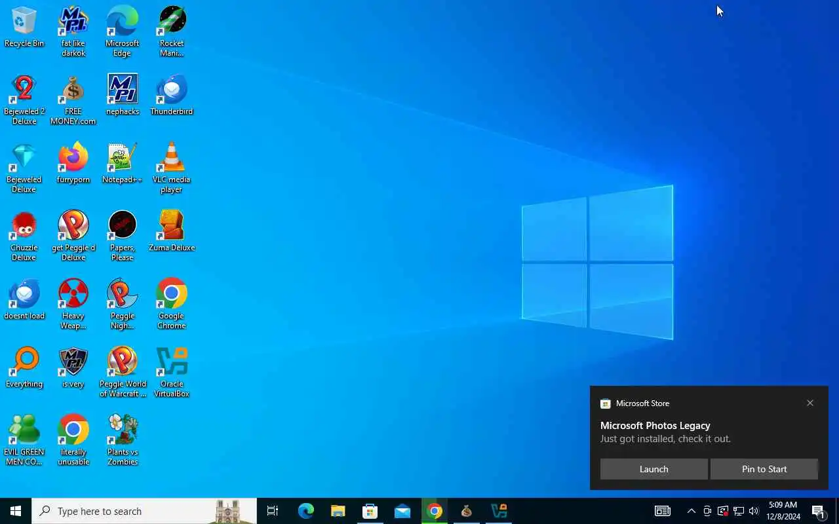Screen dimensions: 839x524
Task: Open Microsoft Store from the taskbar
Action: tap(370, 511)
